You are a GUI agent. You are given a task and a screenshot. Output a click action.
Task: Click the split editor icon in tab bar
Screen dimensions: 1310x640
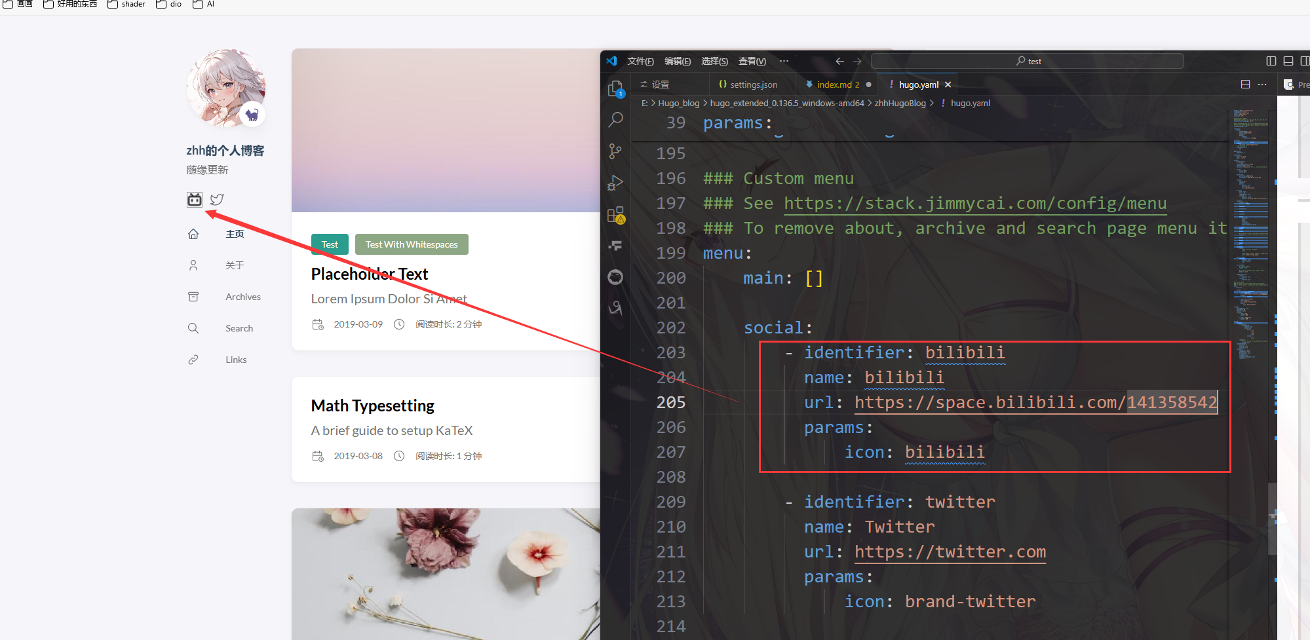tap(1245, 85)
